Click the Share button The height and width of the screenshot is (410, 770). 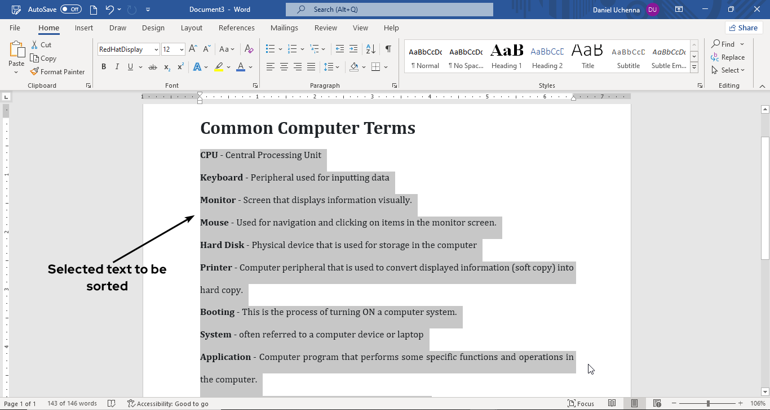click(x=744, y=28)
